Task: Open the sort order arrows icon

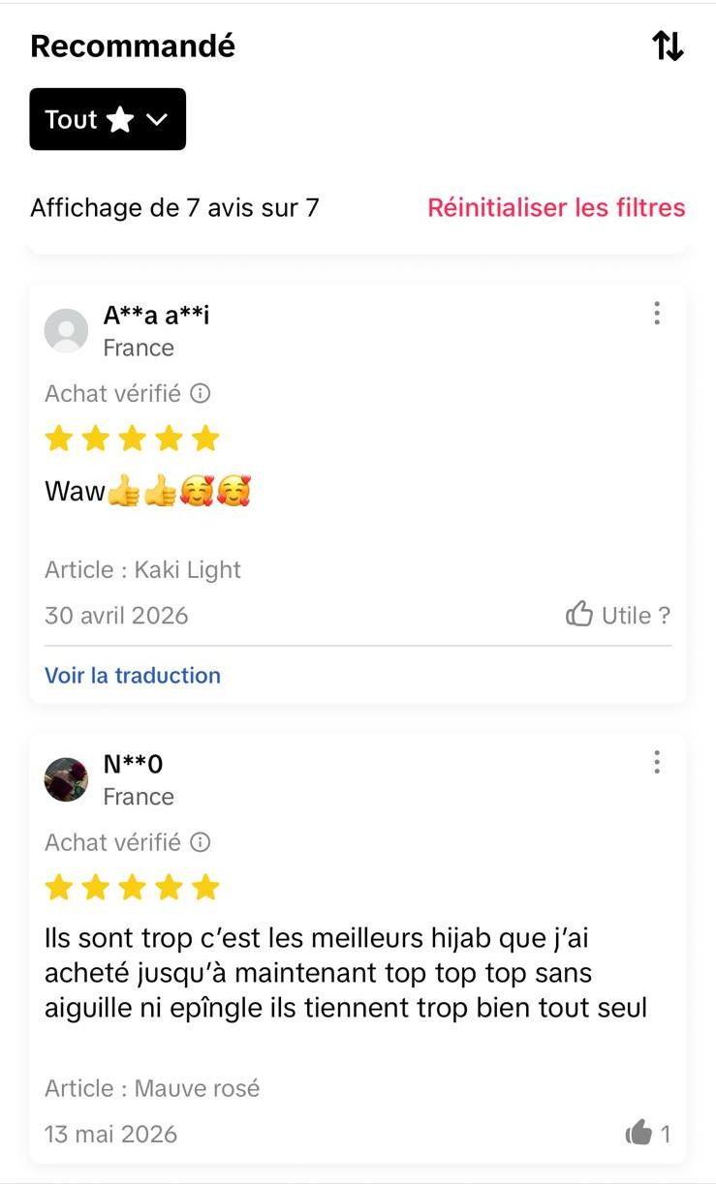Action: pos(668,46)
